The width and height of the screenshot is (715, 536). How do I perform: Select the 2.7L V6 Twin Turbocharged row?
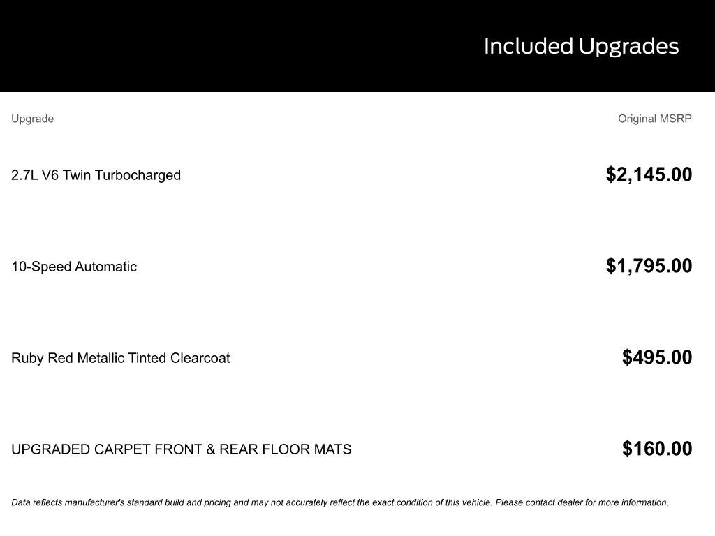[x=96, y=175]
